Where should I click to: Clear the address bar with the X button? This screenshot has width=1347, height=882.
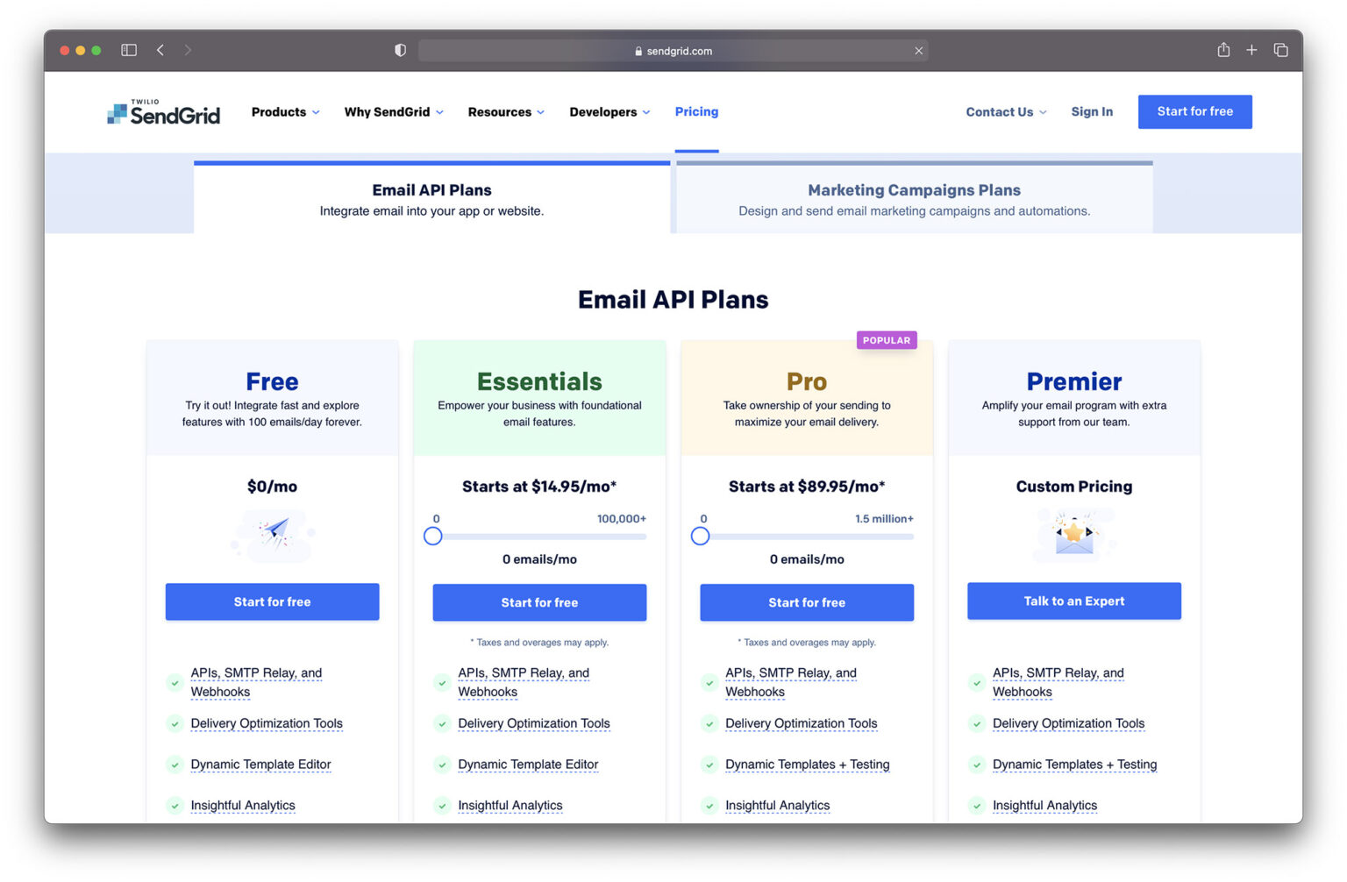pos(919,50)
